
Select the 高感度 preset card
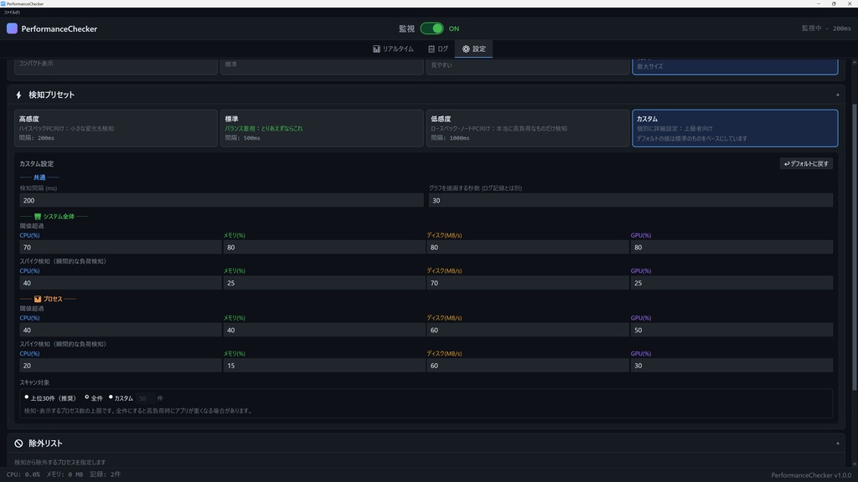(116, 128)
